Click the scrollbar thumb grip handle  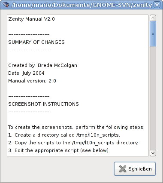153,34
